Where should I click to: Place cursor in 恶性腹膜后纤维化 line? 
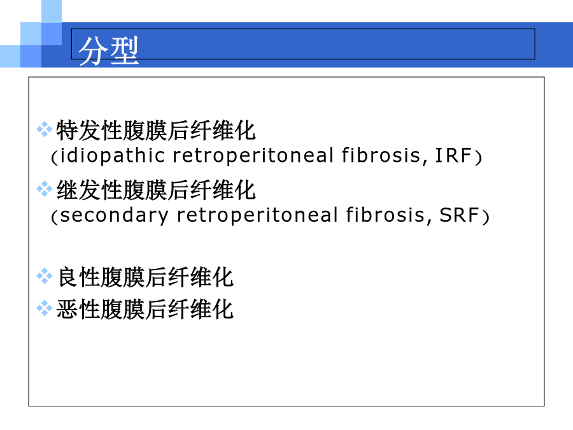145,310
